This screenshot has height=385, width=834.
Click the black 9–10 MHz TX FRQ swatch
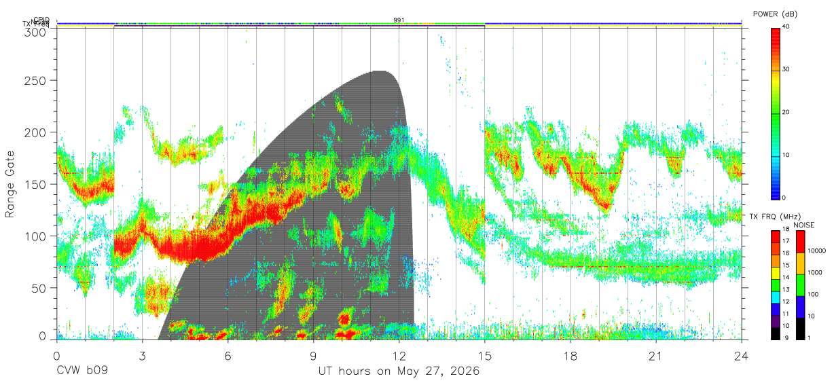tap(776, 333)
